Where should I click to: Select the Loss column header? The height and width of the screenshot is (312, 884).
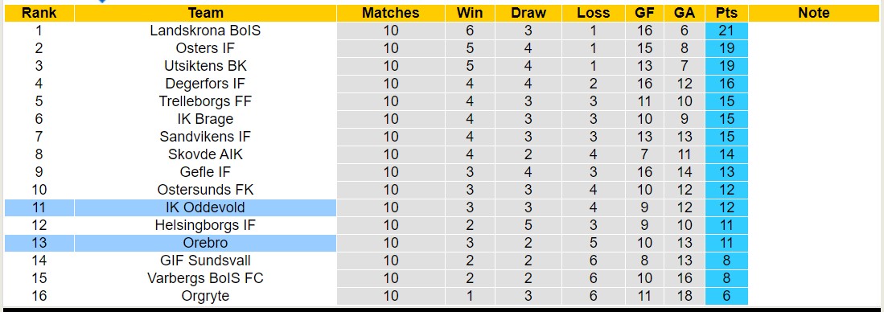pyautogui.click(x=593, y=13)
